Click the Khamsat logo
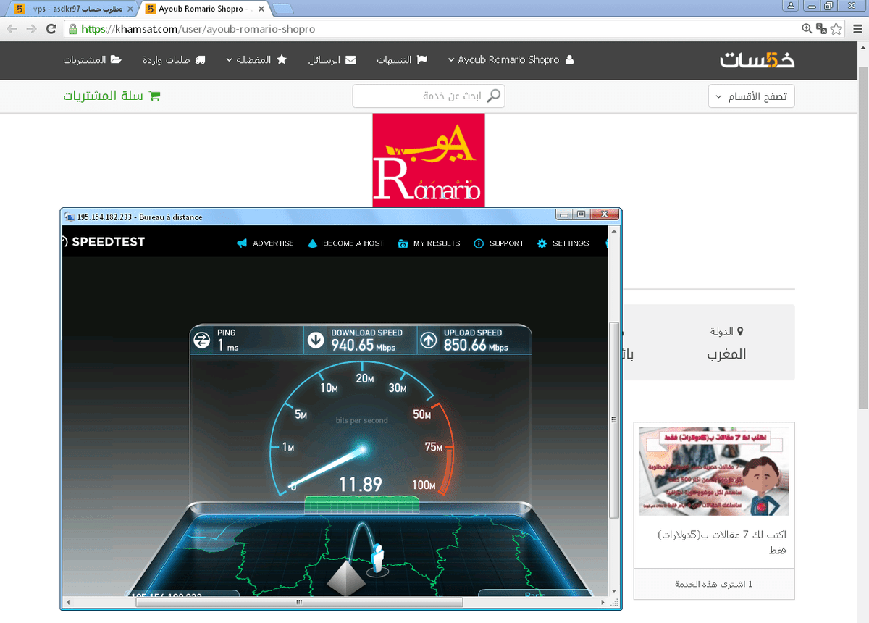The image size is (869, 623). click(x=757, y=60)
